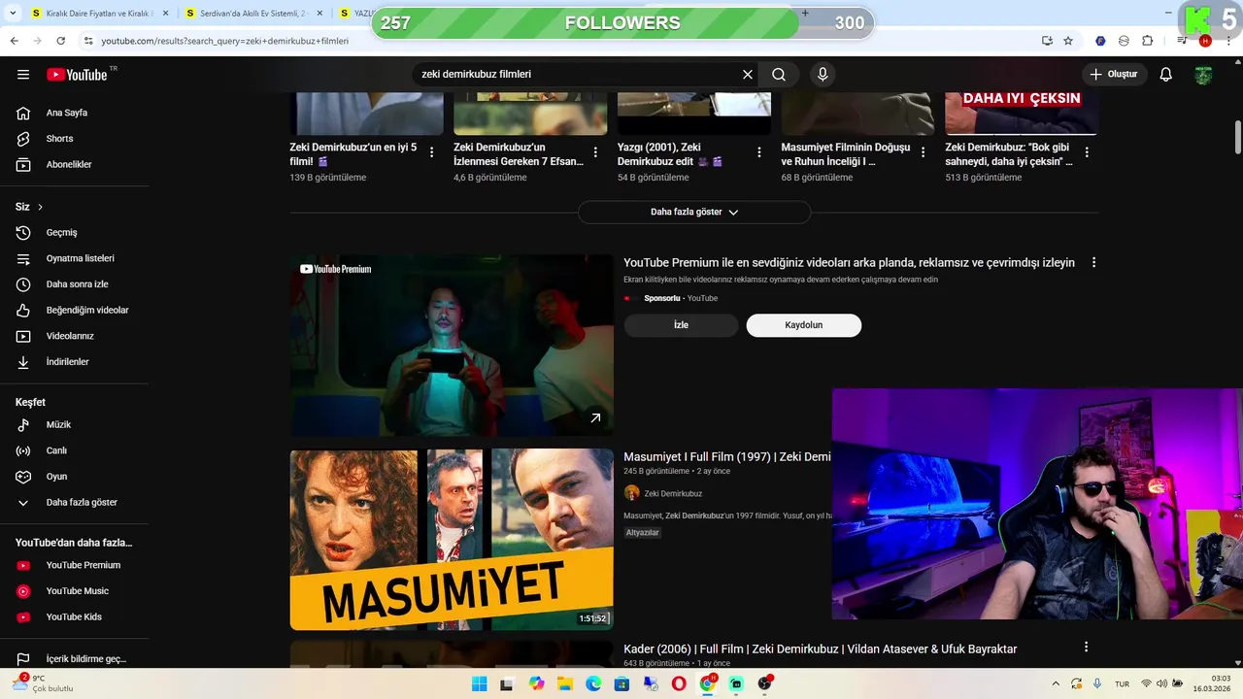The height and width of the screenshot is (699, 1243).
Task: Open Opera from the taskbar
Action: pyautogui.click(x=679, y=684)
